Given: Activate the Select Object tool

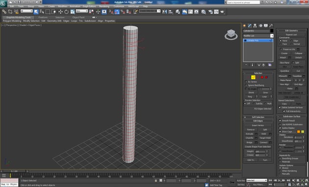Looking at the screenshot, I should pyautogui.click(x=36, y=12).
